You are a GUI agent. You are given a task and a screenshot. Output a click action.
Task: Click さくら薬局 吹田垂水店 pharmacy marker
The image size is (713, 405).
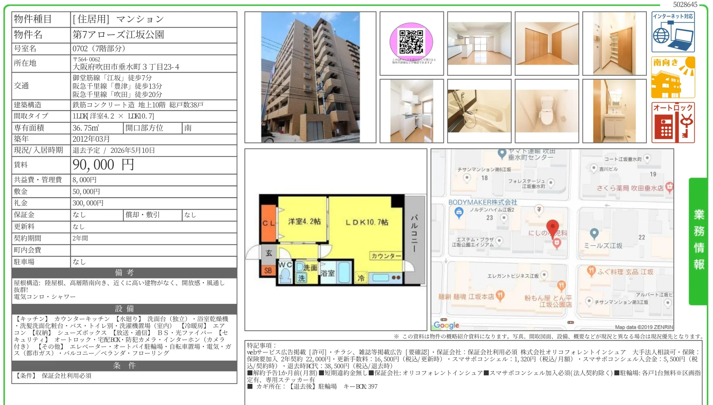(669, 187)
